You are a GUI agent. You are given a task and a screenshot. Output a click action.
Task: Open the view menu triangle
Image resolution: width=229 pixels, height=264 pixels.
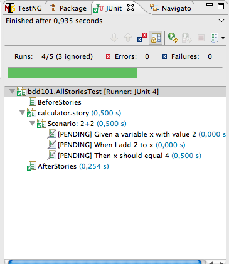[x=221, y=20]
